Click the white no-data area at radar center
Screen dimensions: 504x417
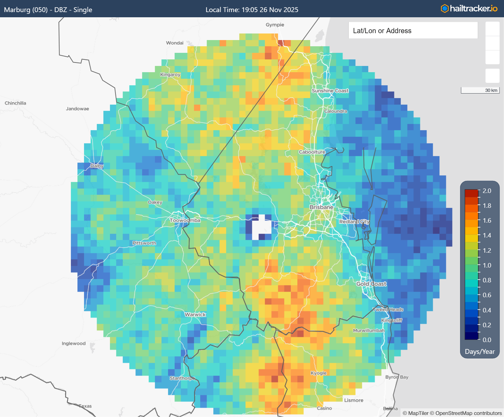(x=261, y=228)
